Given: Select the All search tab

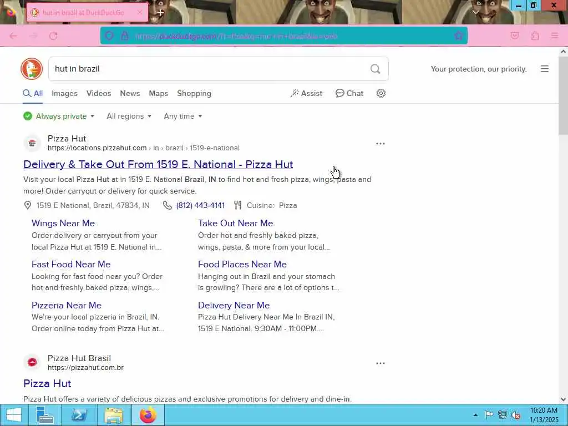Looking at the screenshot, I should tap(33, 93).
